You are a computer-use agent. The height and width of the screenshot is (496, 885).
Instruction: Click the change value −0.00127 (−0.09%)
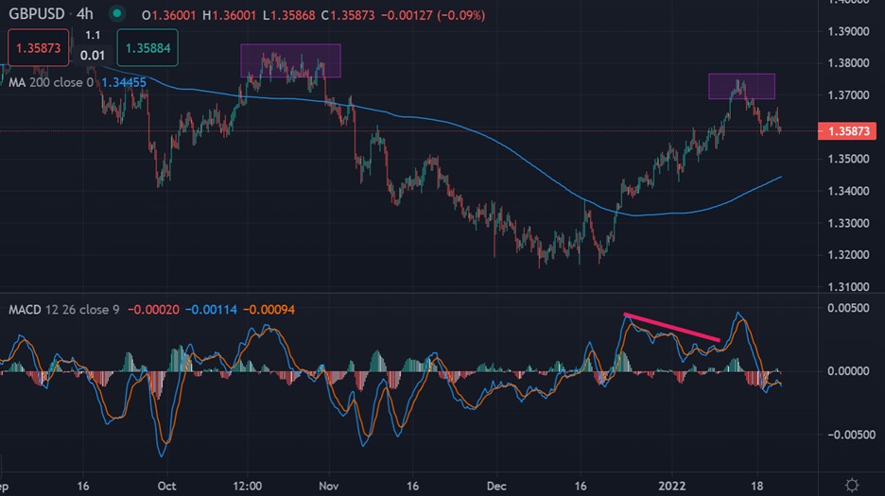pos(433,15)
